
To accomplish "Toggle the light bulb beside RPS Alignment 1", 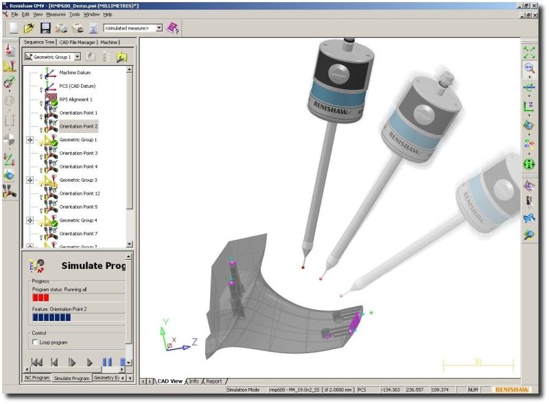I will pos(41,104).
